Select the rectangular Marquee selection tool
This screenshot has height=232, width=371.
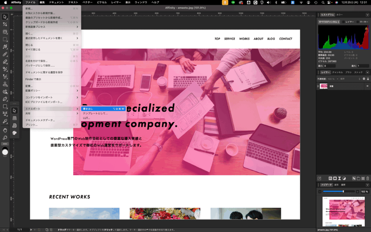tap(5, 39)
